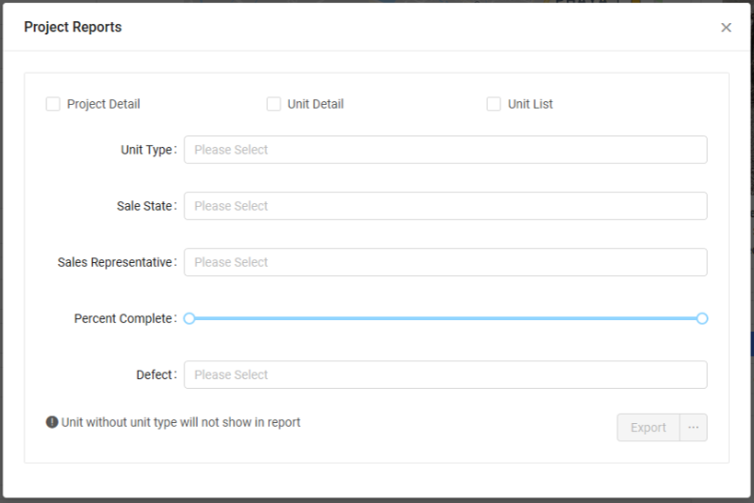
Task: Close the Project Reports dialog
Action: (725, 28)
